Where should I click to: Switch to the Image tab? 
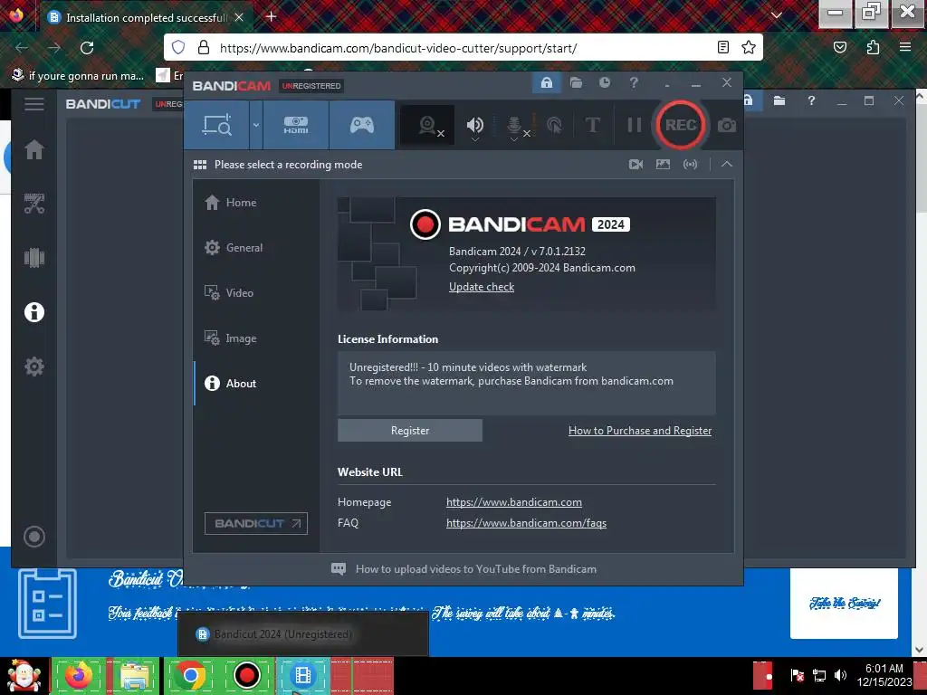click(256, 338)
